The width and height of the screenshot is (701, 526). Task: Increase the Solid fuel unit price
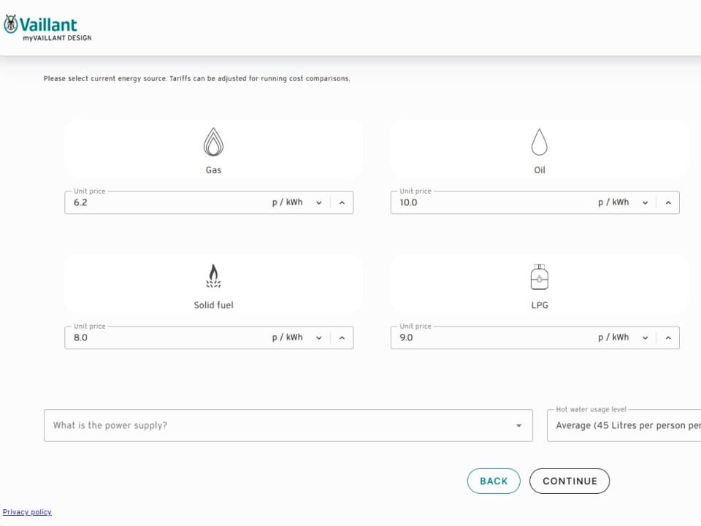pos(342,338)
